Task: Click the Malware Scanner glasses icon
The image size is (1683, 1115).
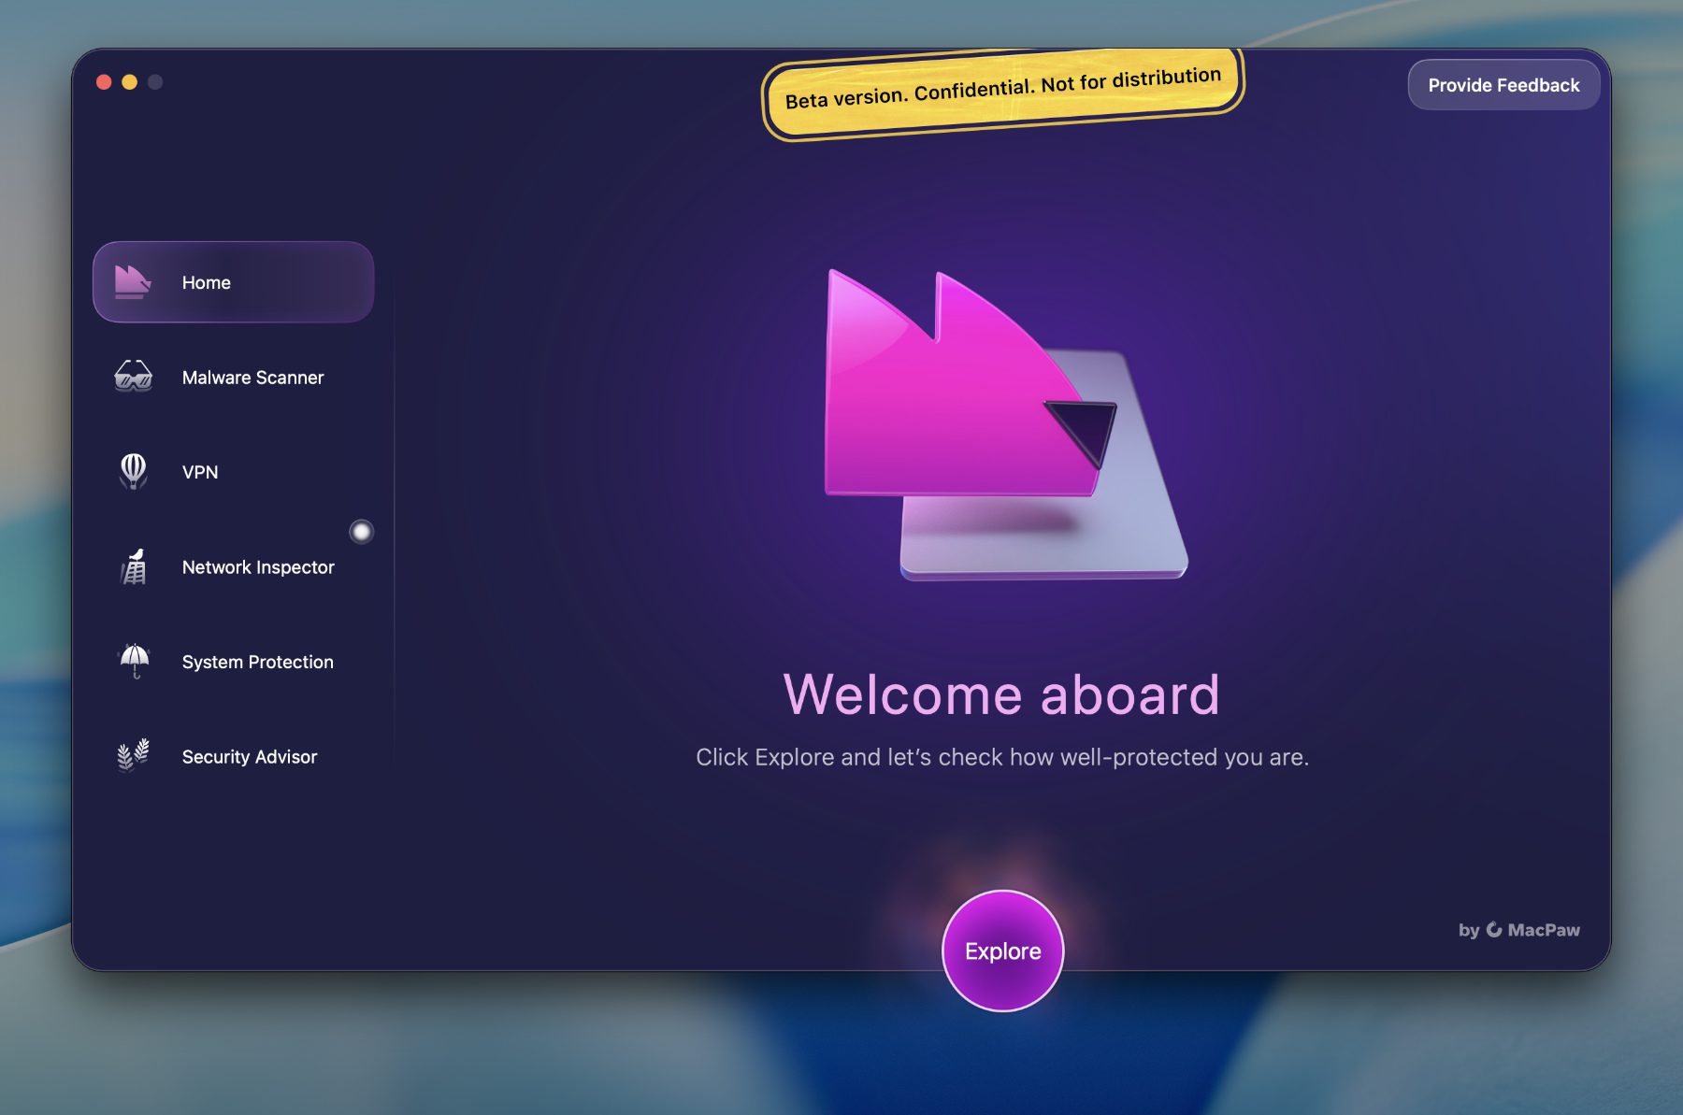Action: pyautogui.click(x=133, y=377)
